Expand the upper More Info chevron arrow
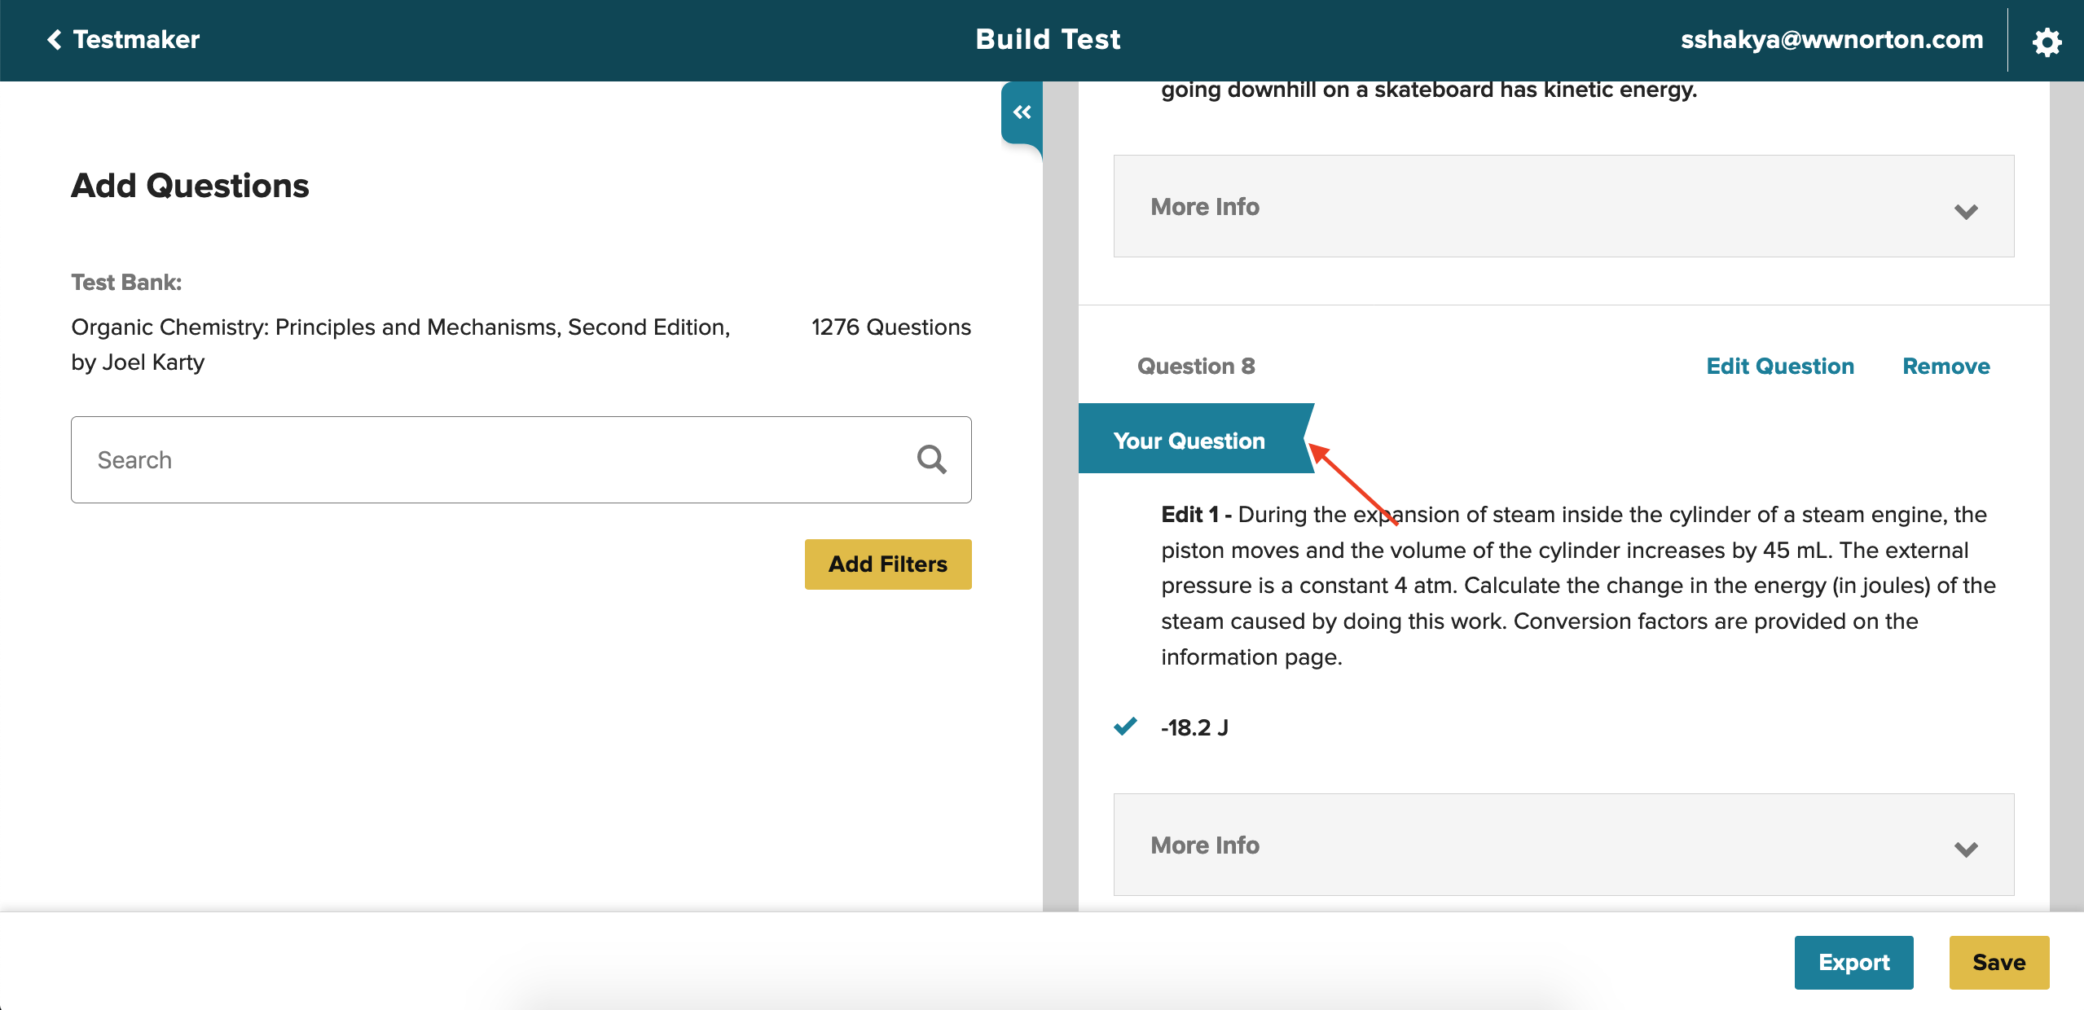Viewport: 2084px width, 1010px height. [x=1965, y=211]
